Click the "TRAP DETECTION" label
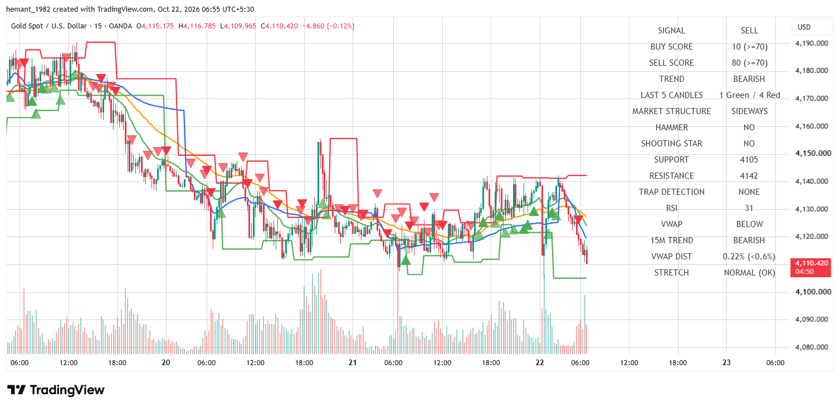The height and width of the screenshot is (408, 840). [671, 192]
